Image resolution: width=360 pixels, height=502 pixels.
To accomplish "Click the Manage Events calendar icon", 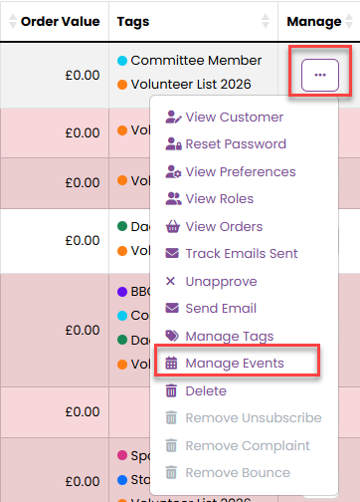I will [171, 364].
